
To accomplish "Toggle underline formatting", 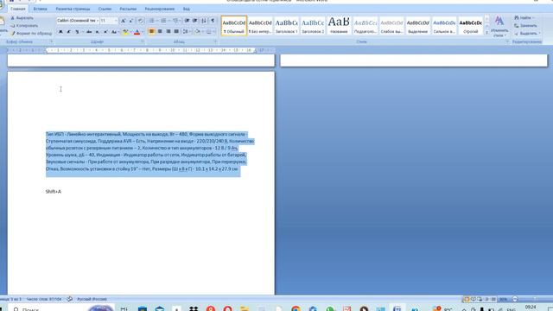I will (x=77, y=32).
